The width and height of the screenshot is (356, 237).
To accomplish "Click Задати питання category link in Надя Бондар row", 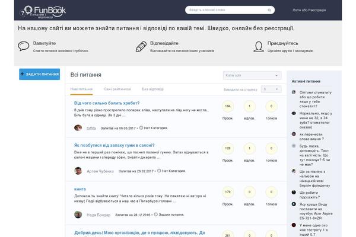I will [171, 214].
